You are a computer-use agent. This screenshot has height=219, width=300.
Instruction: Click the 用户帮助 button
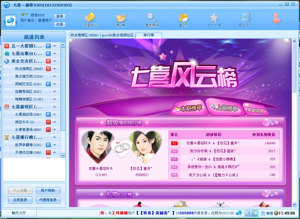(x=48, y=191)
